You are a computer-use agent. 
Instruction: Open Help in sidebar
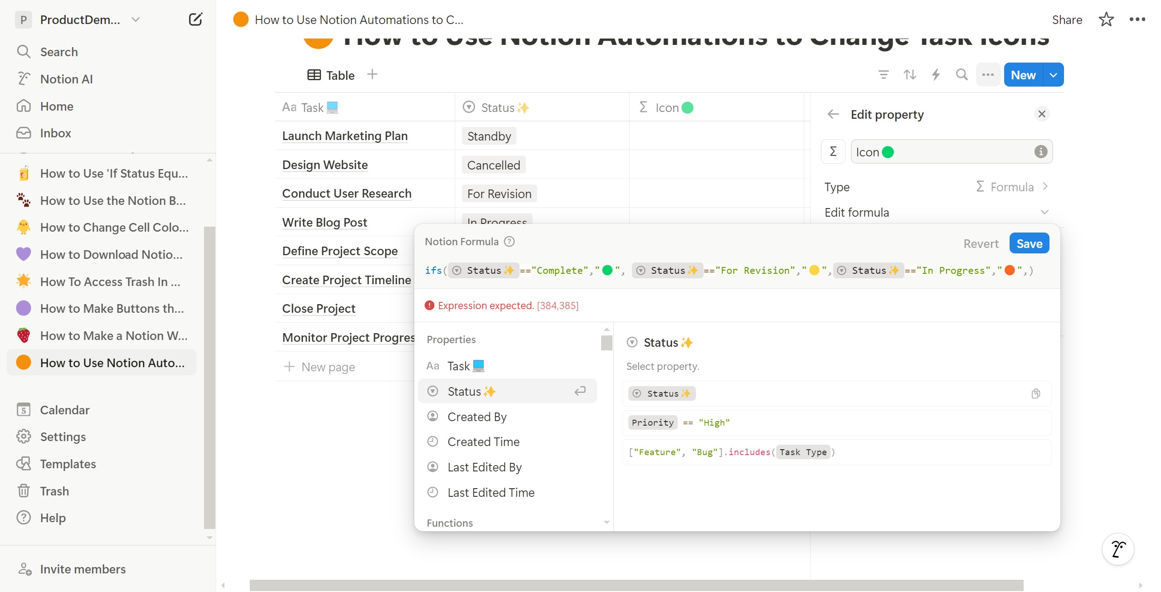pyautogui.click(x=53, y=518)
